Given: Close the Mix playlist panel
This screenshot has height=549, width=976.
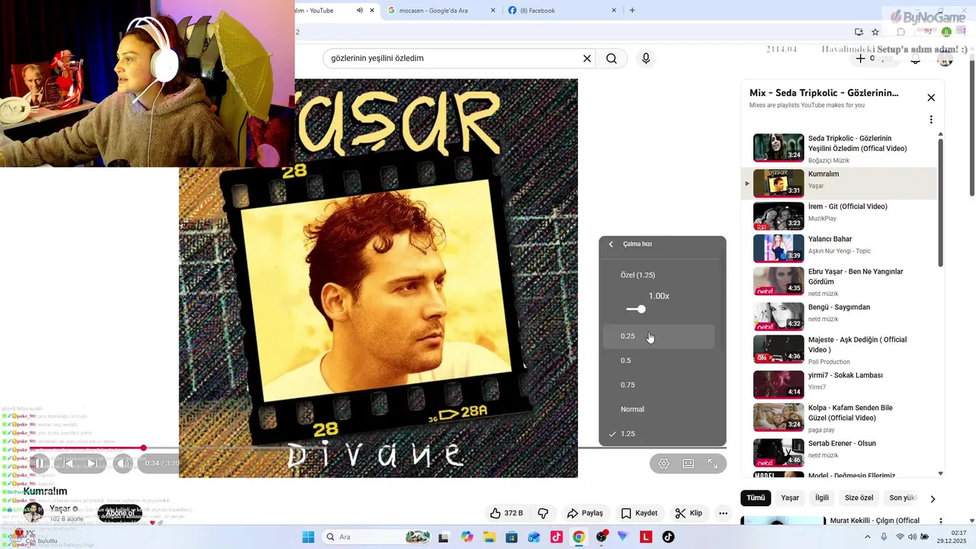Looking at the screenshot, I should [x=931, y=98].
